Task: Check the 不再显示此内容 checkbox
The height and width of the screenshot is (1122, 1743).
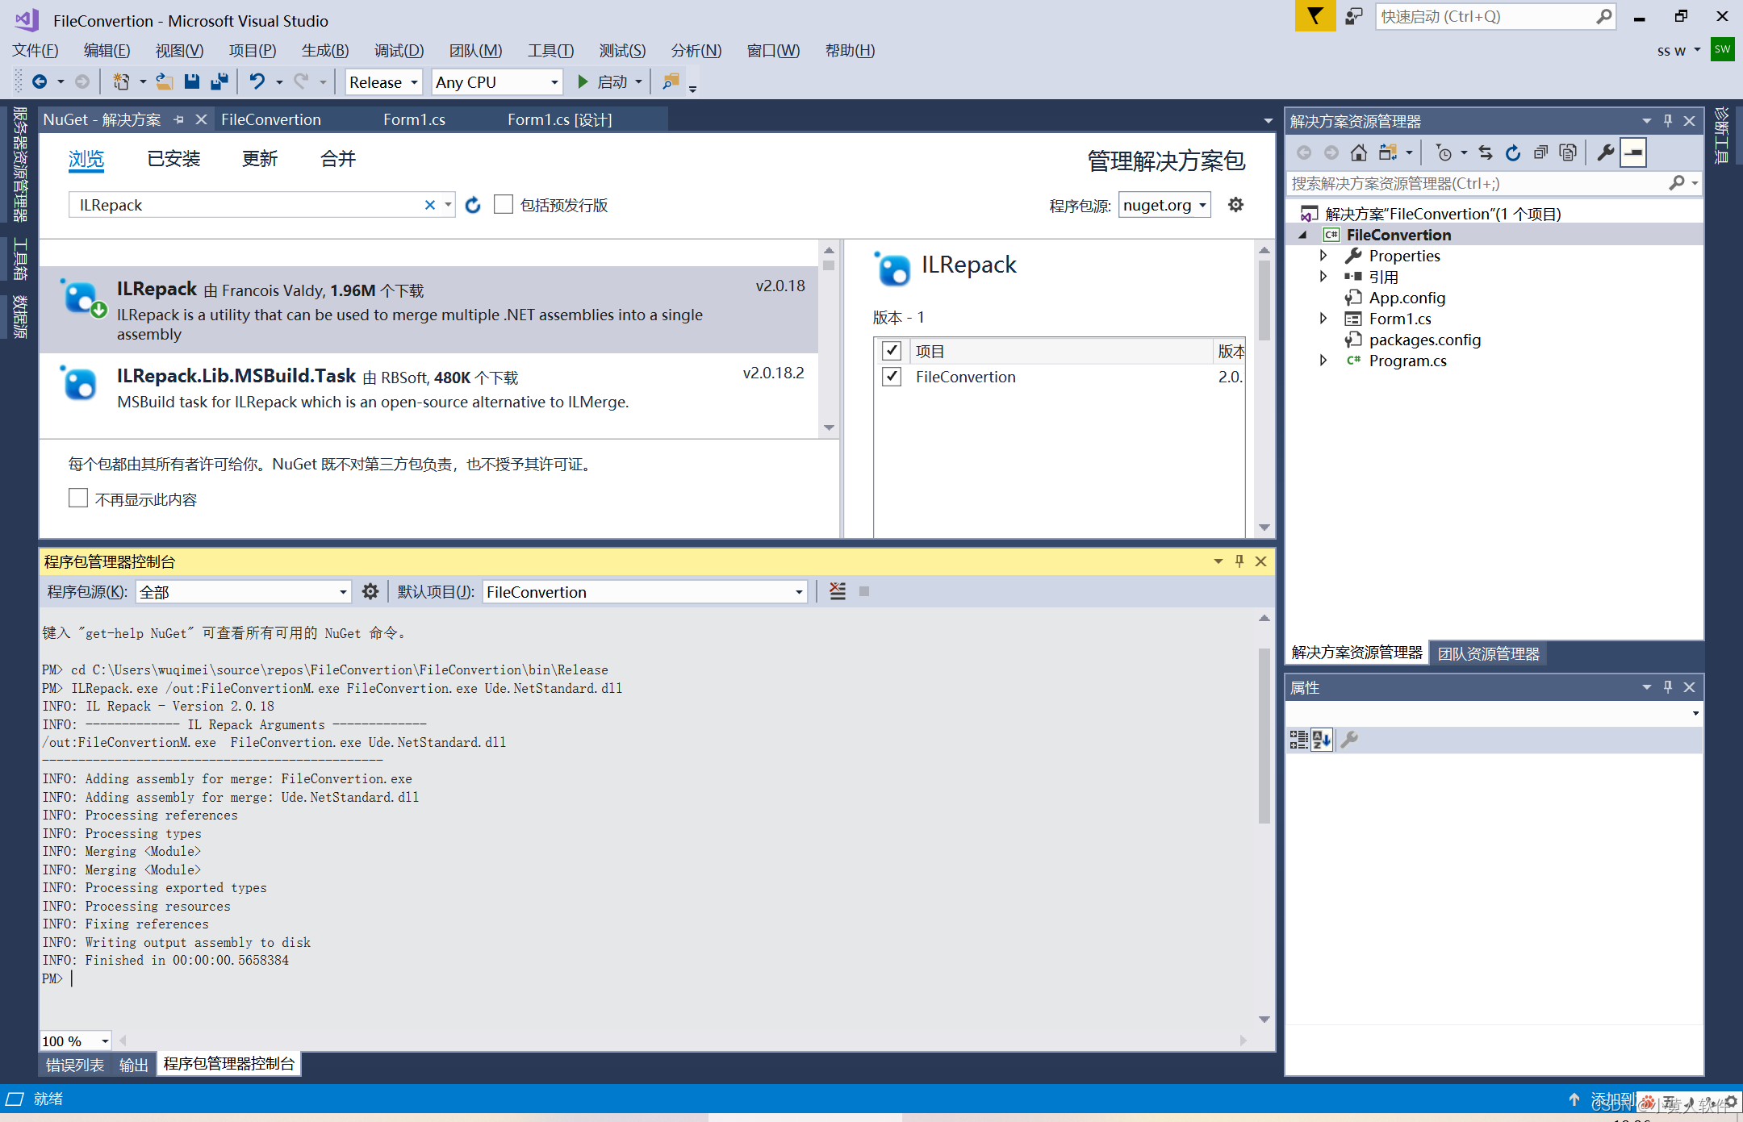Action: point(77,498)
